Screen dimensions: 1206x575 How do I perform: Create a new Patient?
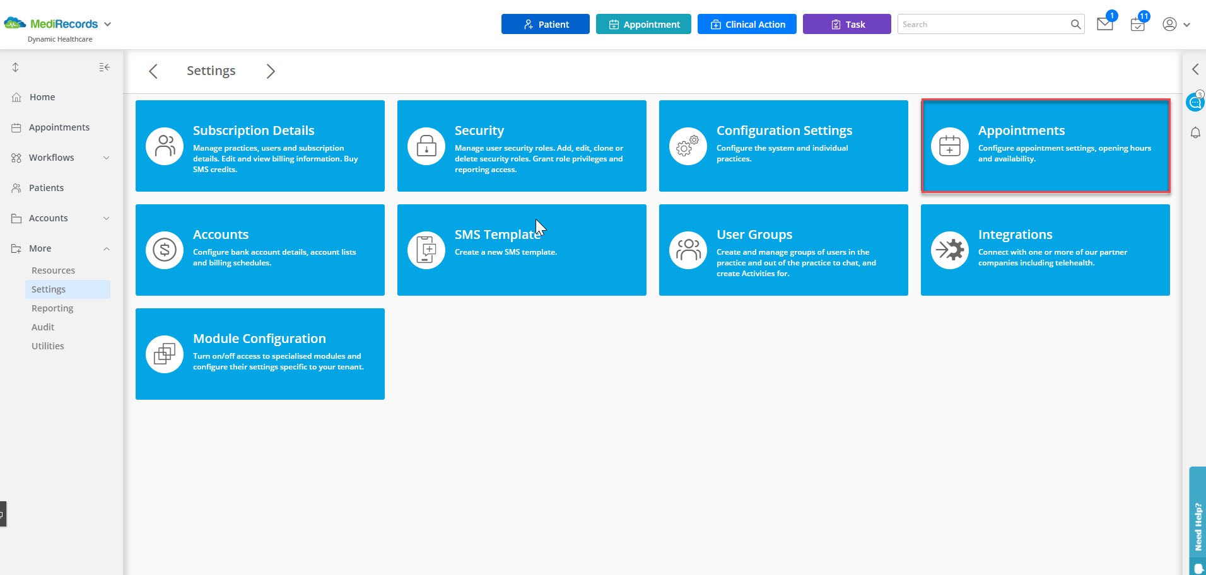tap(545, 24)
